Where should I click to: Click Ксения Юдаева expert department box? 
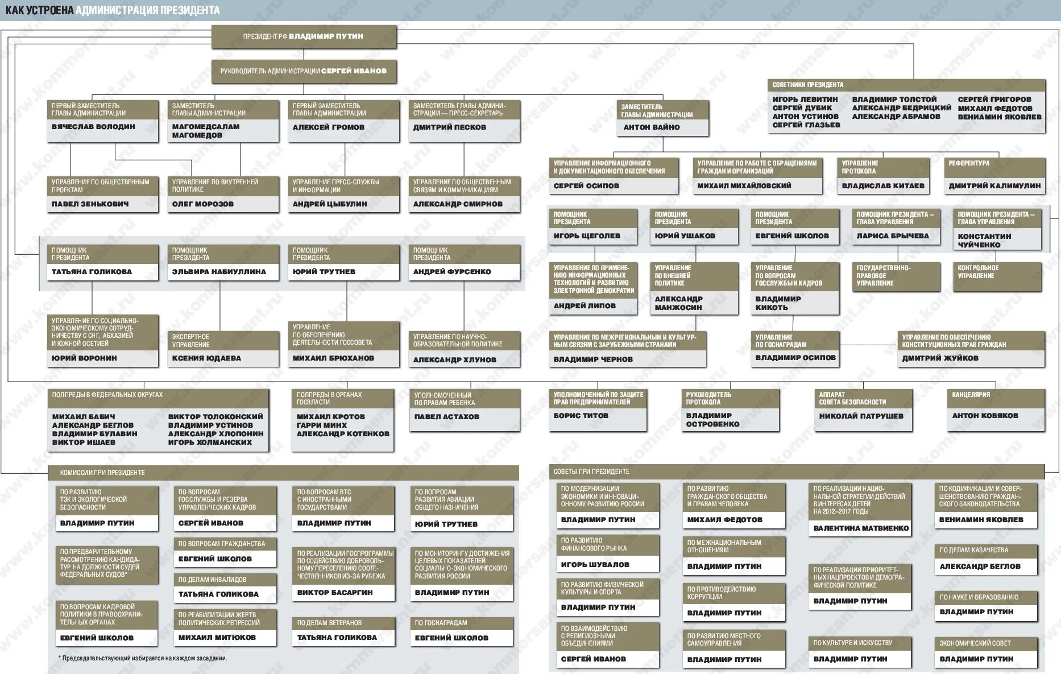coord(223,349)
